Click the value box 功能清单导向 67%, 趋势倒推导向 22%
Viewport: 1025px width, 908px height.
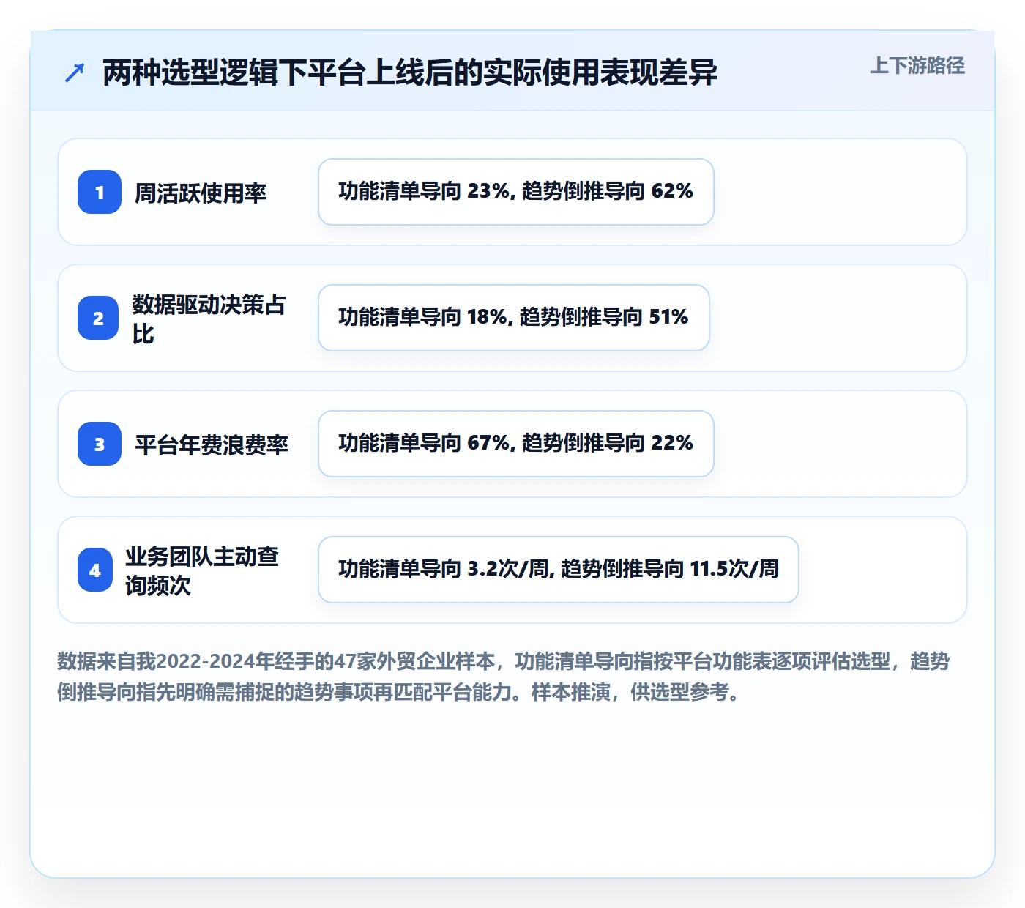coord(516,444)
